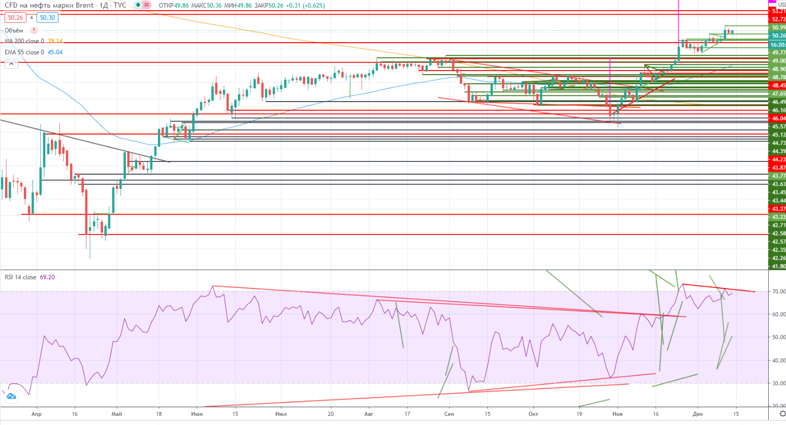This screenshot has width=786, height=425.
Task: Open the USD currency selector
Action: 781,5
